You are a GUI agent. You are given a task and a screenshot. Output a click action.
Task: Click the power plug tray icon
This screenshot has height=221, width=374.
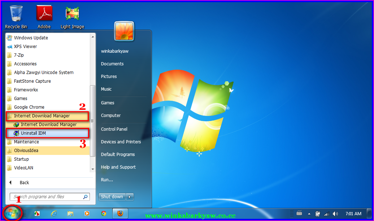pos(318,214)
